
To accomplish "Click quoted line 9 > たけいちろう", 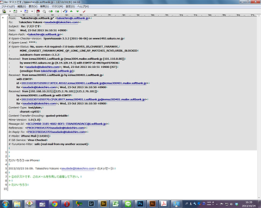I will pos(18,185).
